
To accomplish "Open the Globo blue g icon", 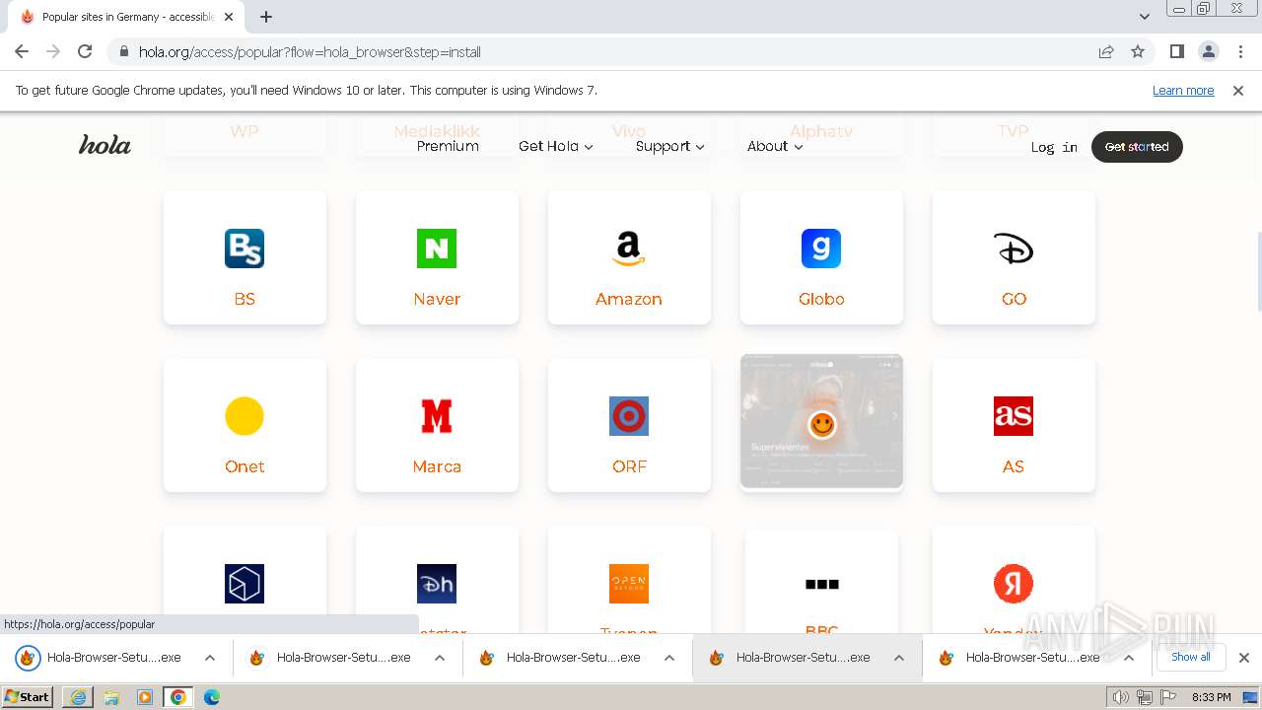I will pyautogui.click(x=821, y=248).
